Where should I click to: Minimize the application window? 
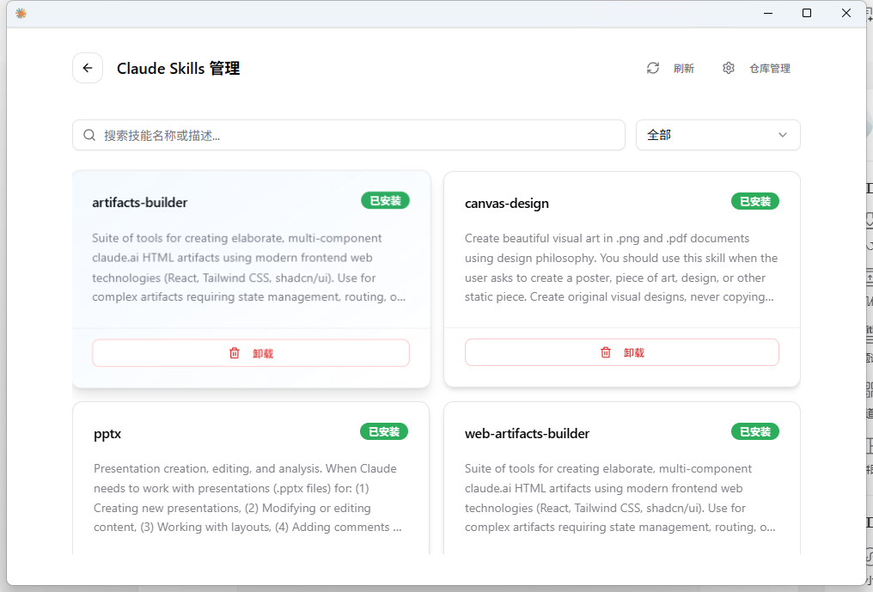pos(768,13)
